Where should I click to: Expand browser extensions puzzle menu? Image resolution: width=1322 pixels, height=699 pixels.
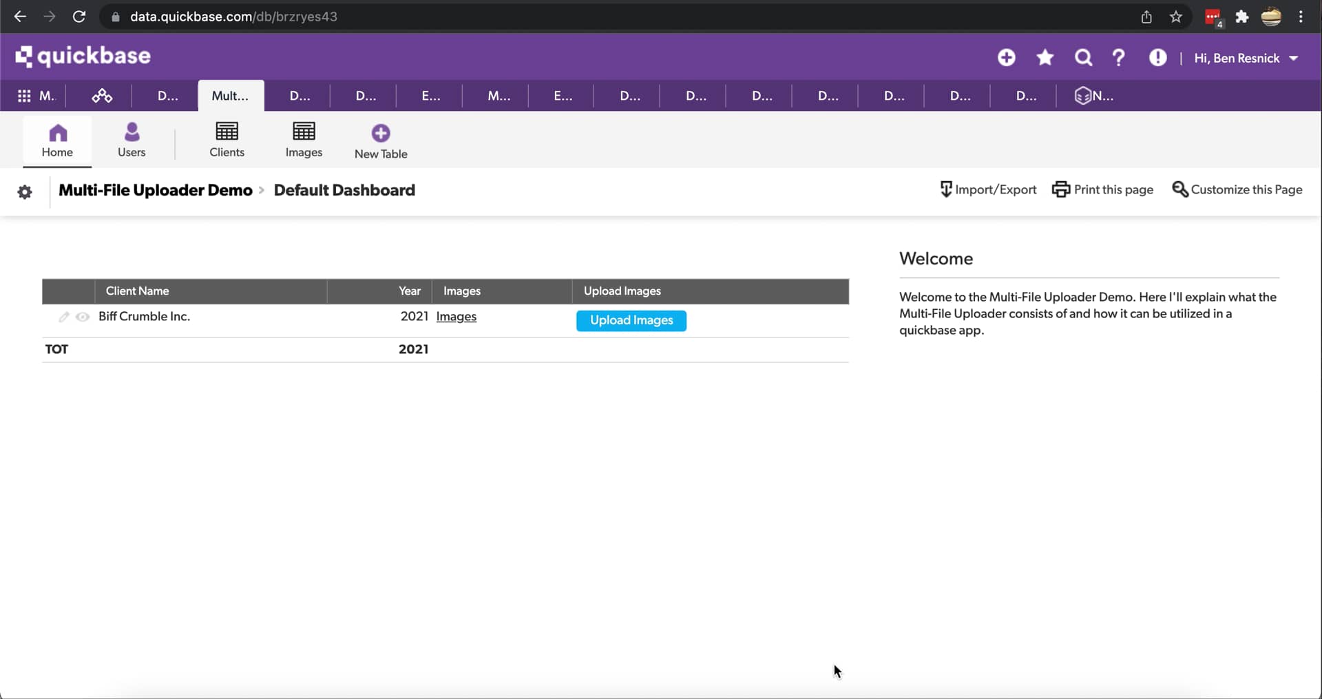pyautogui.click(x=1241, y=17)
